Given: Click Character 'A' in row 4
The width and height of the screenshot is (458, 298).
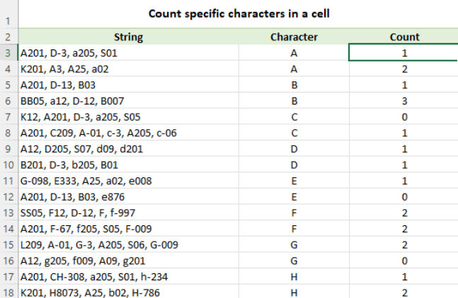Looking at the screenshot, I should 294,68.
